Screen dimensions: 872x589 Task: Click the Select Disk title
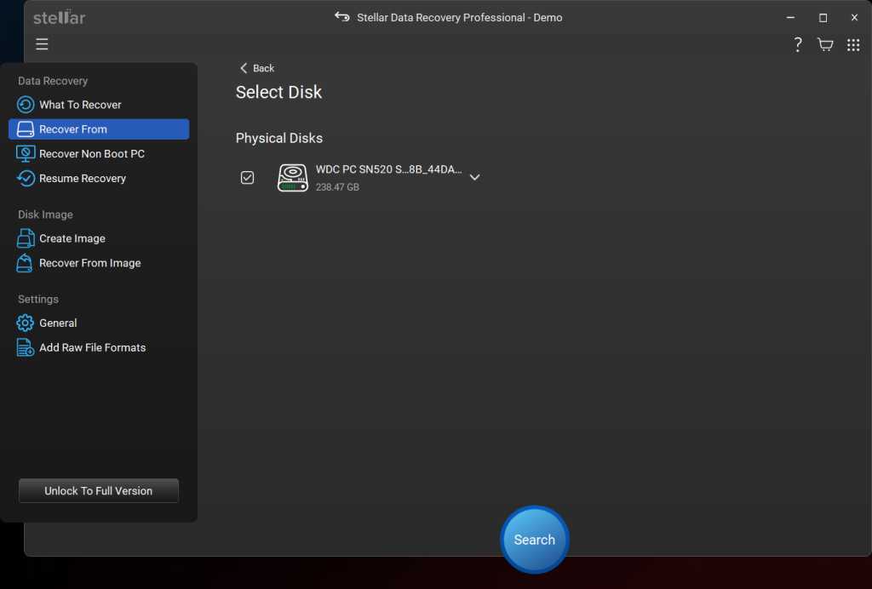click(278, 92)
